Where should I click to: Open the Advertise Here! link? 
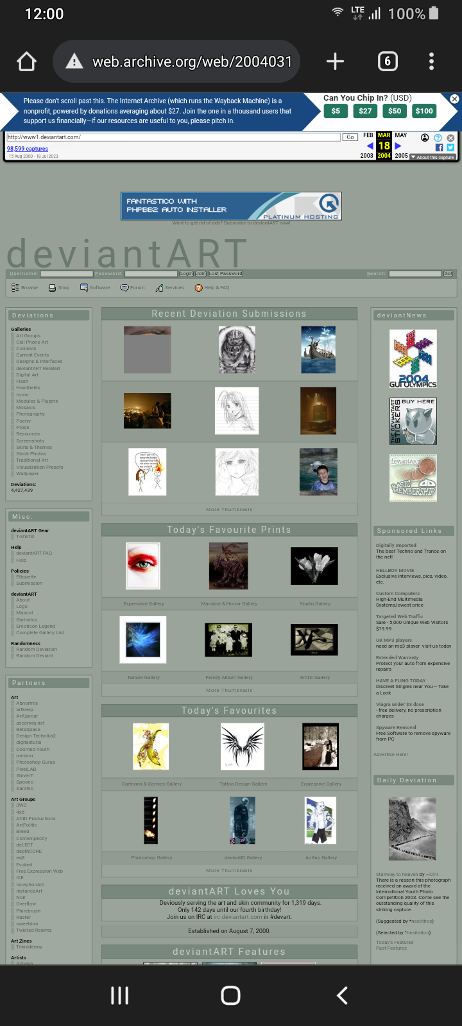391,755
